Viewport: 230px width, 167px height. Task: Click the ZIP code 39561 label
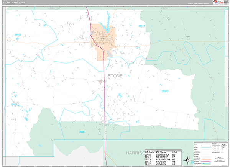pyautogui.click(x=82, y=131)
